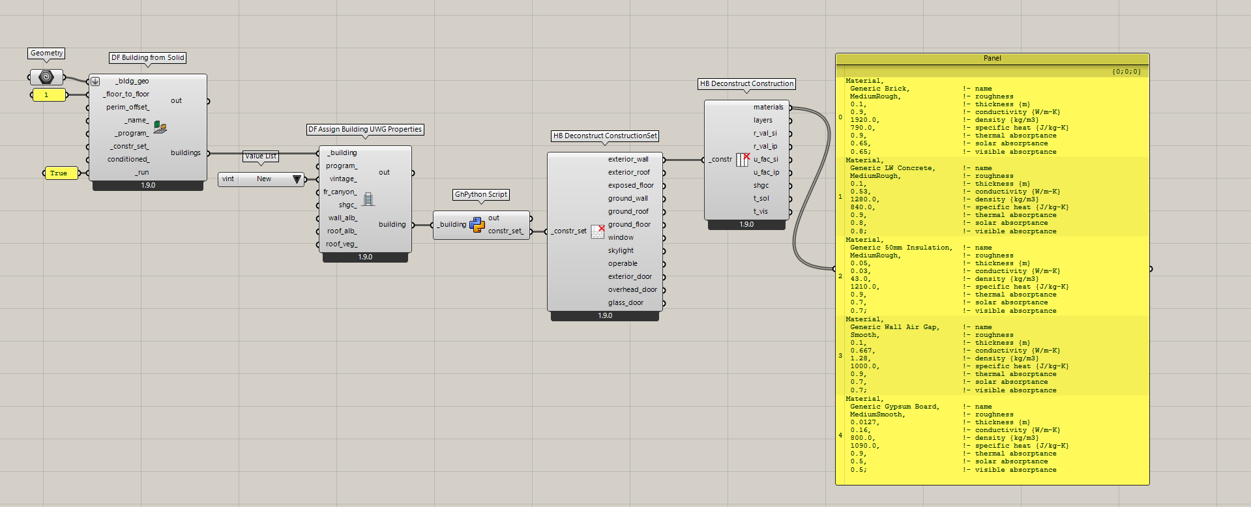Click the Deconstruct ConstructionSet component icon
Image resolution: width=1251 pixels, height=507 pixels.
point(598,231)
